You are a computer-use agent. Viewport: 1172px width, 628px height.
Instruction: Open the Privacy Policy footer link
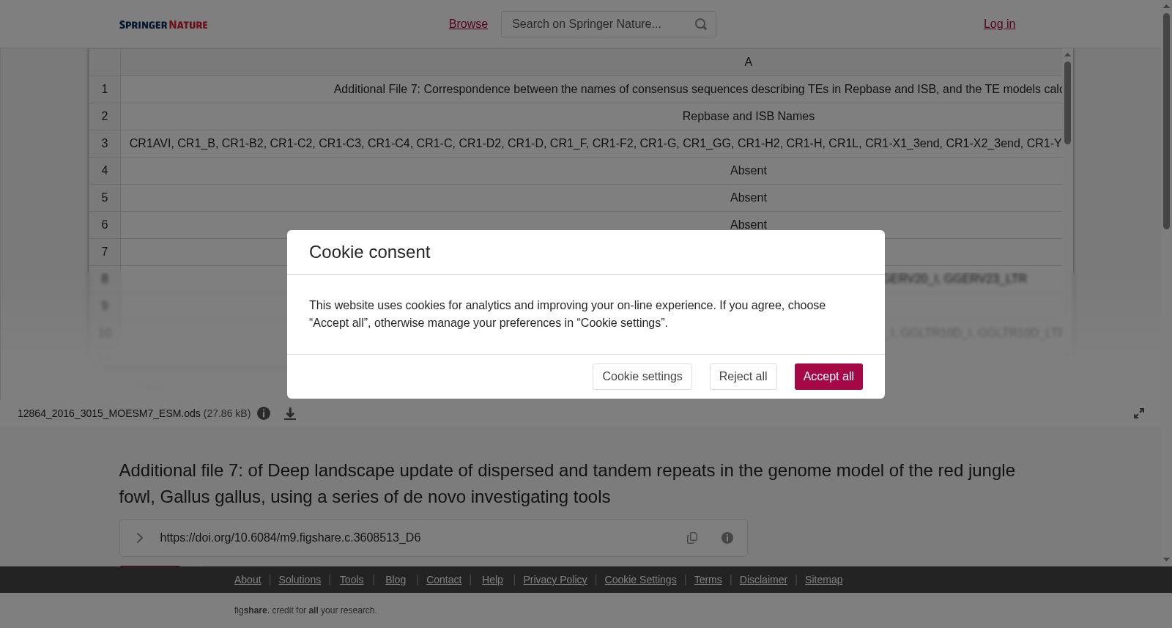(555, 580)
